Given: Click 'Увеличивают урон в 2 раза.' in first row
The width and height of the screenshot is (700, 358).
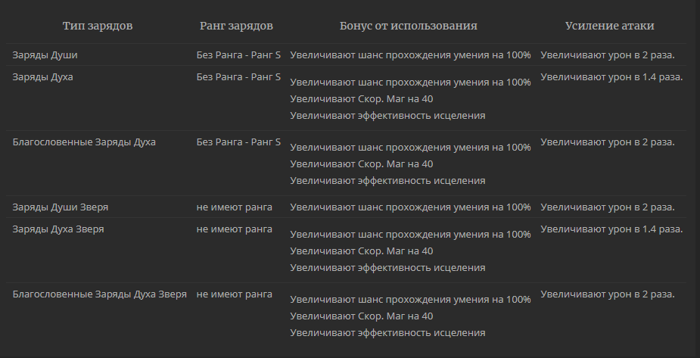Looking at the screenshot, I should click(608, 55).
